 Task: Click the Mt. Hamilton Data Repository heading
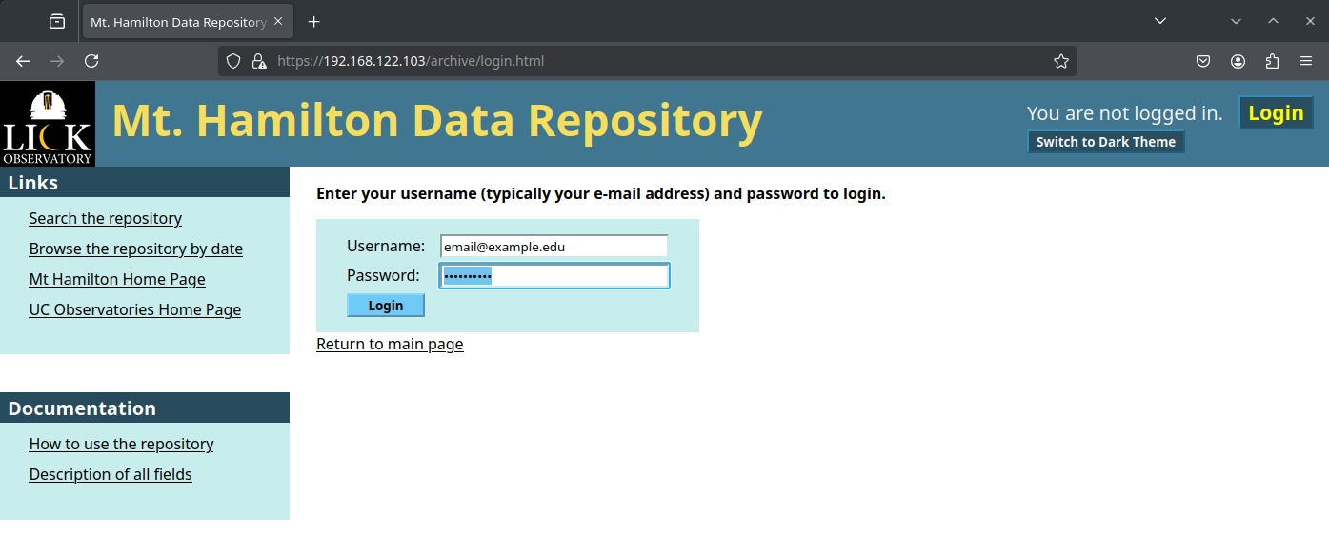(437, 121)
